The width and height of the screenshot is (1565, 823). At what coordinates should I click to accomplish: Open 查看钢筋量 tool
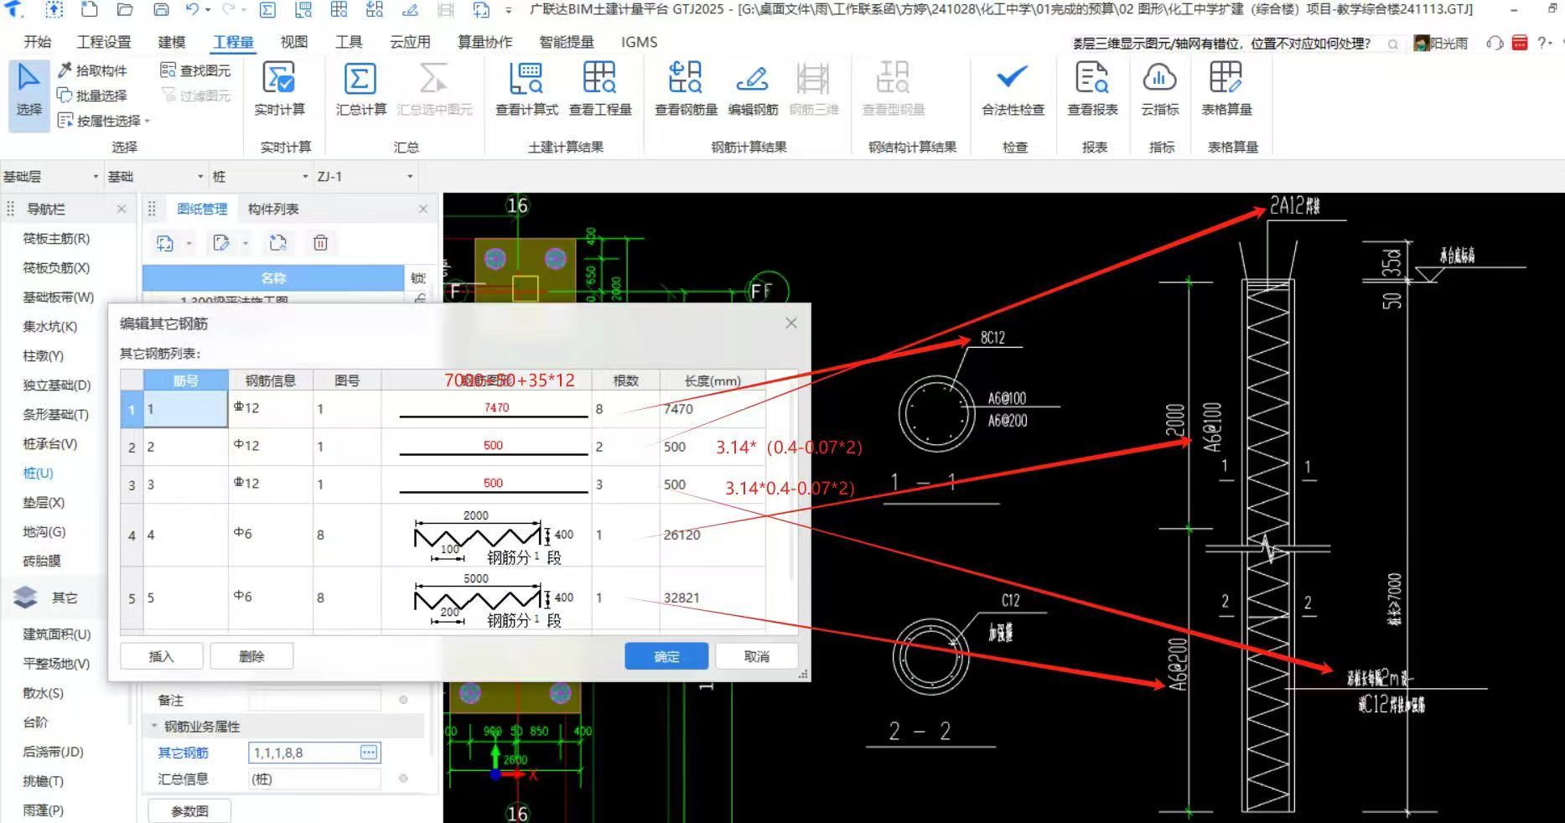coord(686,89)
